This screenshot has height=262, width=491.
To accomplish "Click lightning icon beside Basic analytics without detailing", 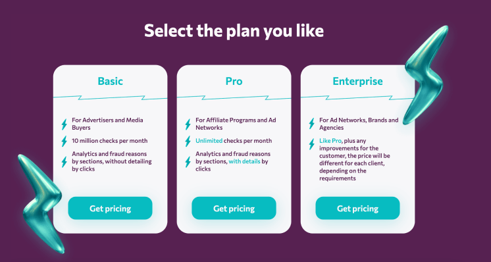I will click(65, 161).
